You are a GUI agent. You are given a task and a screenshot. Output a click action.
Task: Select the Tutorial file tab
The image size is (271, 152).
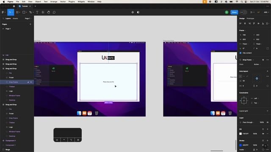(x=25, y=6)
